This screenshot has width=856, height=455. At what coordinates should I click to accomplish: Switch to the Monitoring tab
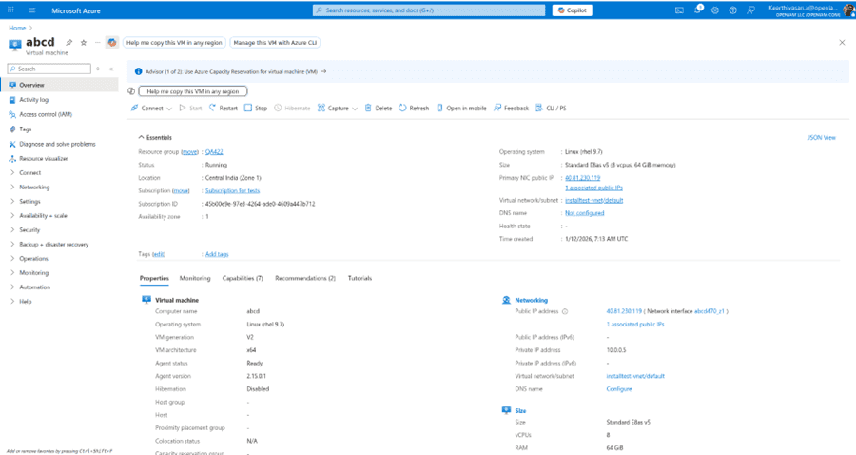[x=195, y=278]
